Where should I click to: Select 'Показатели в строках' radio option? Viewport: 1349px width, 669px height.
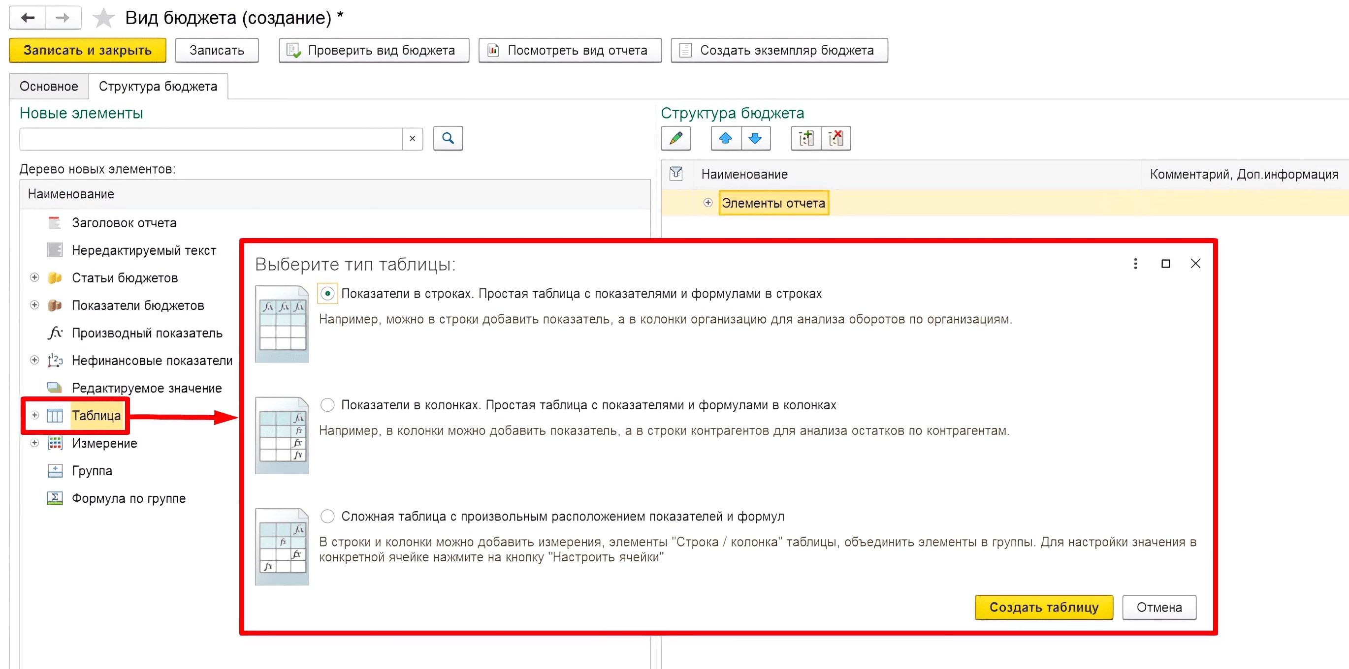click(327, 294)
